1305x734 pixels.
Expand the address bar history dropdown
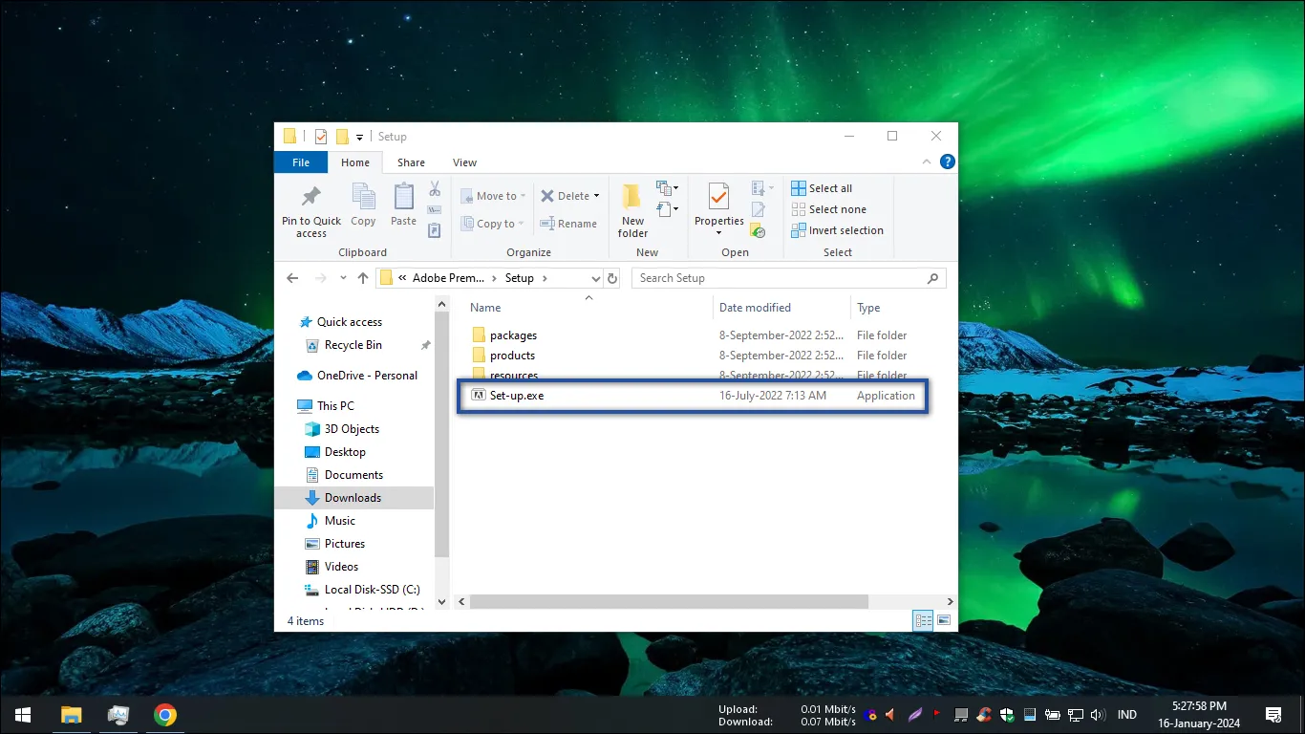coord(597,277)
